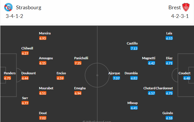Select Guindo's 6.18 rating badge
Screen dimensions: 194x122
click(x=169, y=118)
